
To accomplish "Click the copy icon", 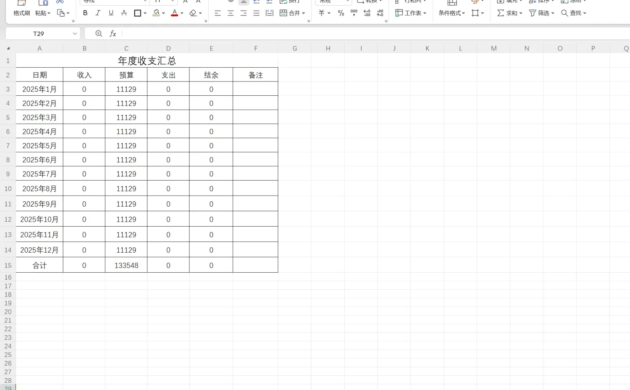I will click(x=61, y=13).
